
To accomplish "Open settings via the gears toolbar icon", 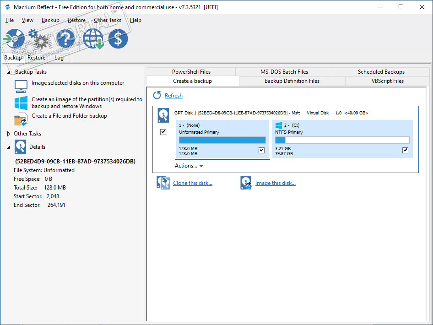I will (x=38, y=39).
